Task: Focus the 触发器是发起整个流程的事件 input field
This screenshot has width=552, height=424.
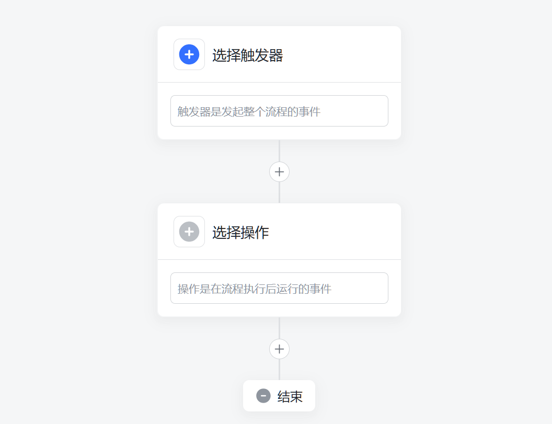Action: (x=279, y=111)
